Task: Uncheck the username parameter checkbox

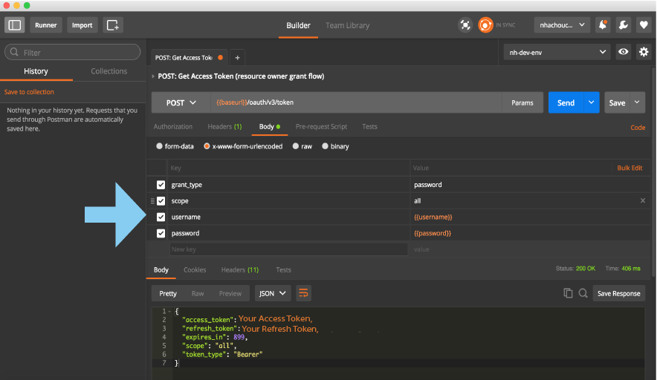Action: click(x=161, y=217)
